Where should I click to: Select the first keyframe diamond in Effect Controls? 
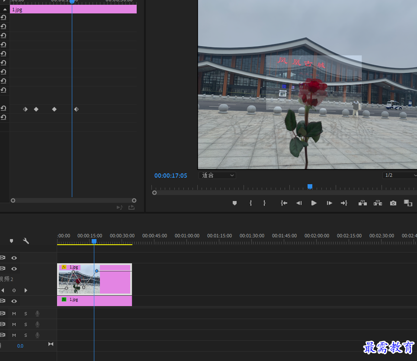click(x=25, y=109)
